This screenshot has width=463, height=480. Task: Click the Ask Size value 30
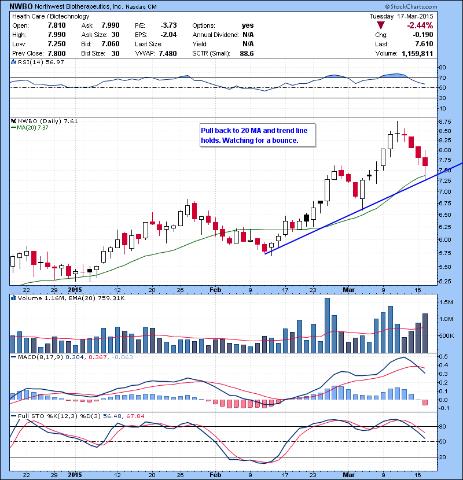115,35
